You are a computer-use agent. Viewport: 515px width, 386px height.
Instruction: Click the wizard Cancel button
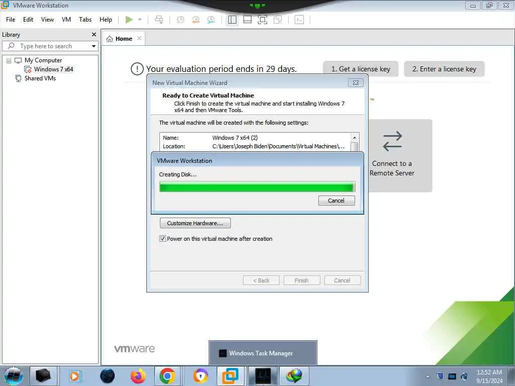click(342, 280)
